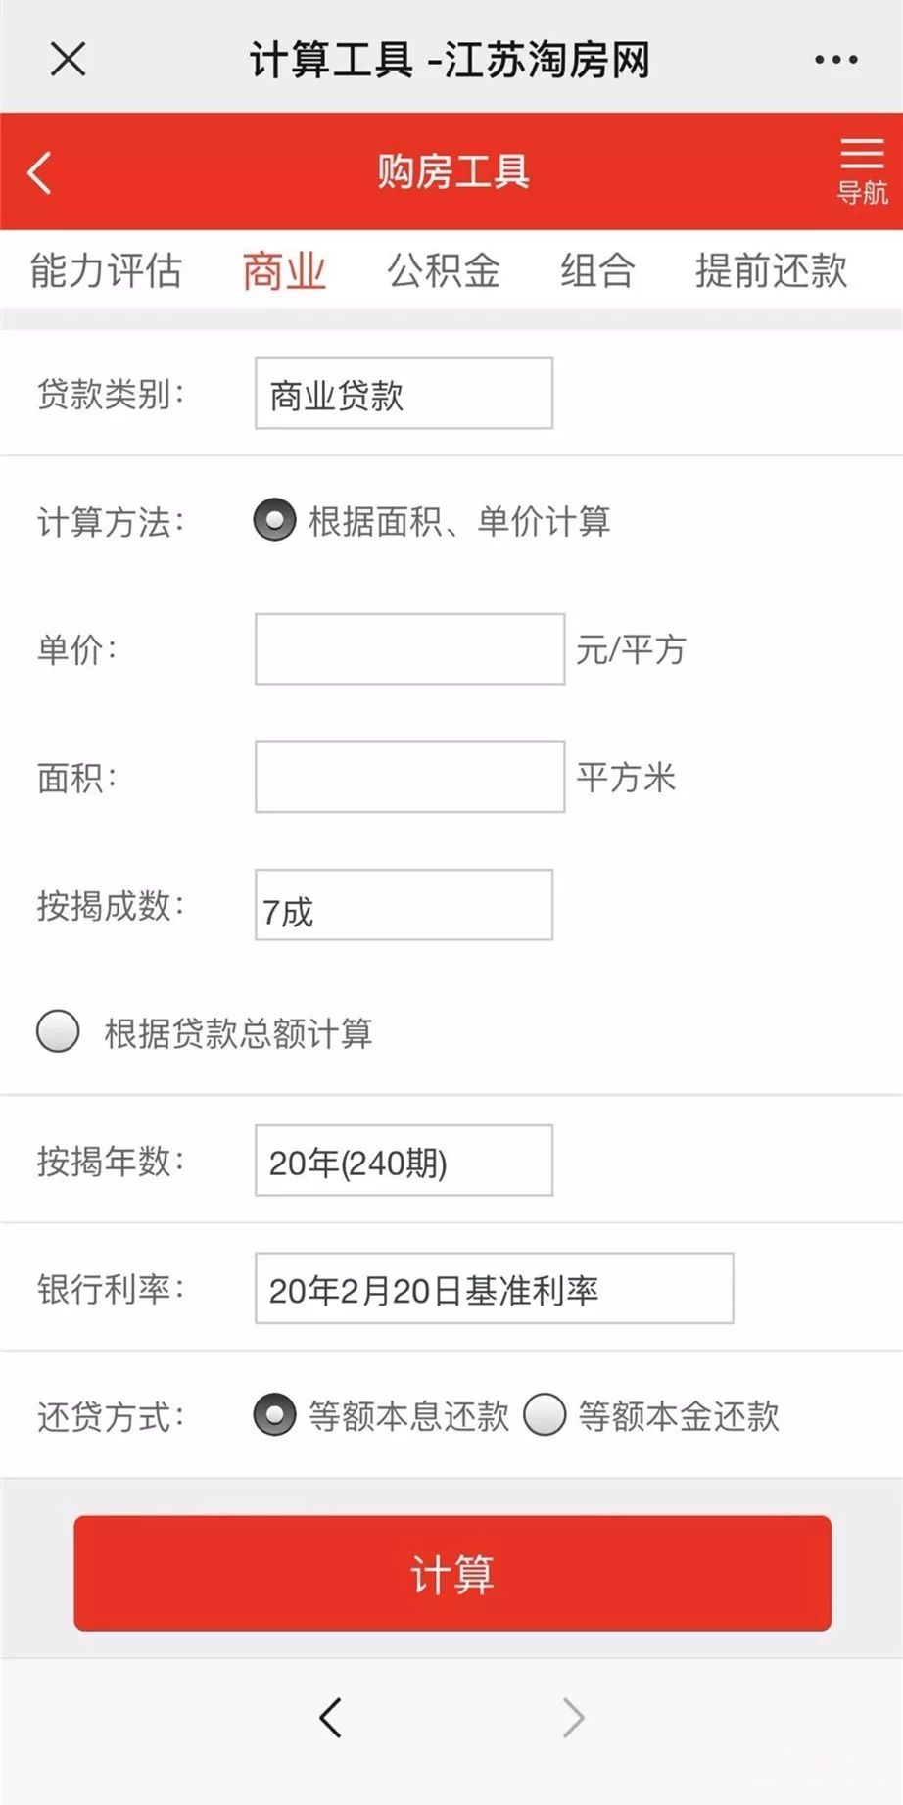
Task: Enable 根据贷款总额计算 calculation mode
Action: [58, 1031]
